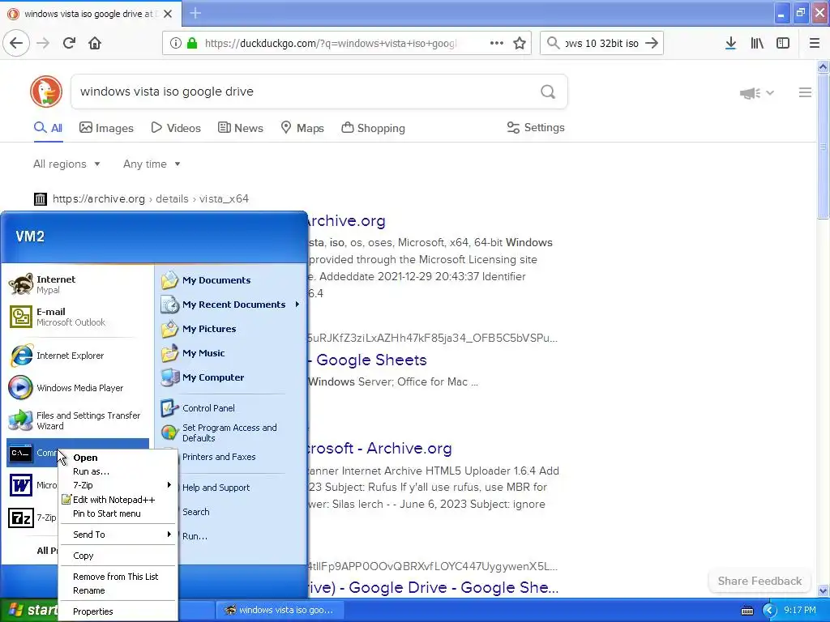
Task: Start Windows Media Player
Action: tap(77, 388)
